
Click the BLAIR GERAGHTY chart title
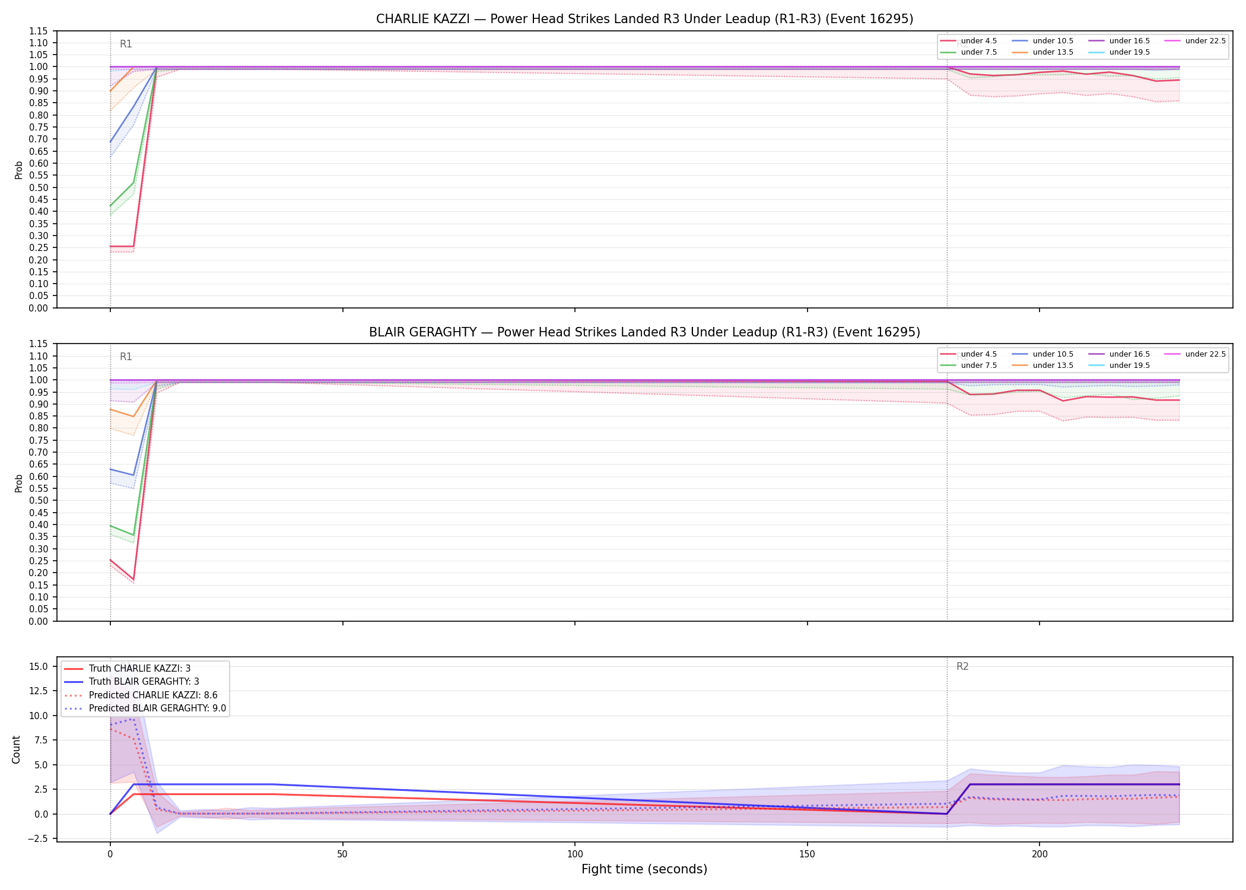point(644,332)
